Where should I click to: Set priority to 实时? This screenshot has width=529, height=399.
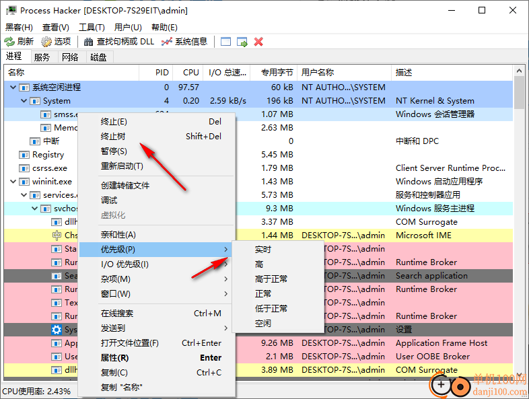click(278, 250)
